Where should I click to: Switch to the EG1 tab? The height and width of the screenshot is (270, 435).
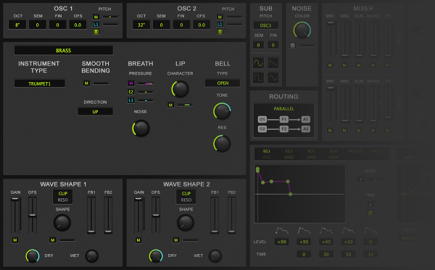tap(267, 151)
